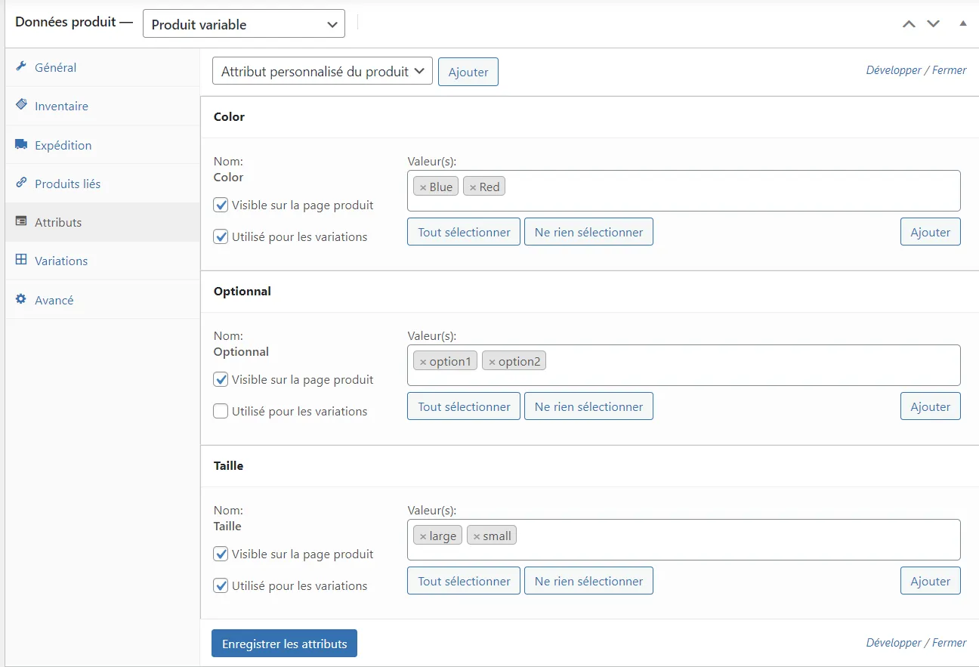
Task: Click 'Enregistrer les attributs' button
Action: pyautogui.click(x=284, y=644)
